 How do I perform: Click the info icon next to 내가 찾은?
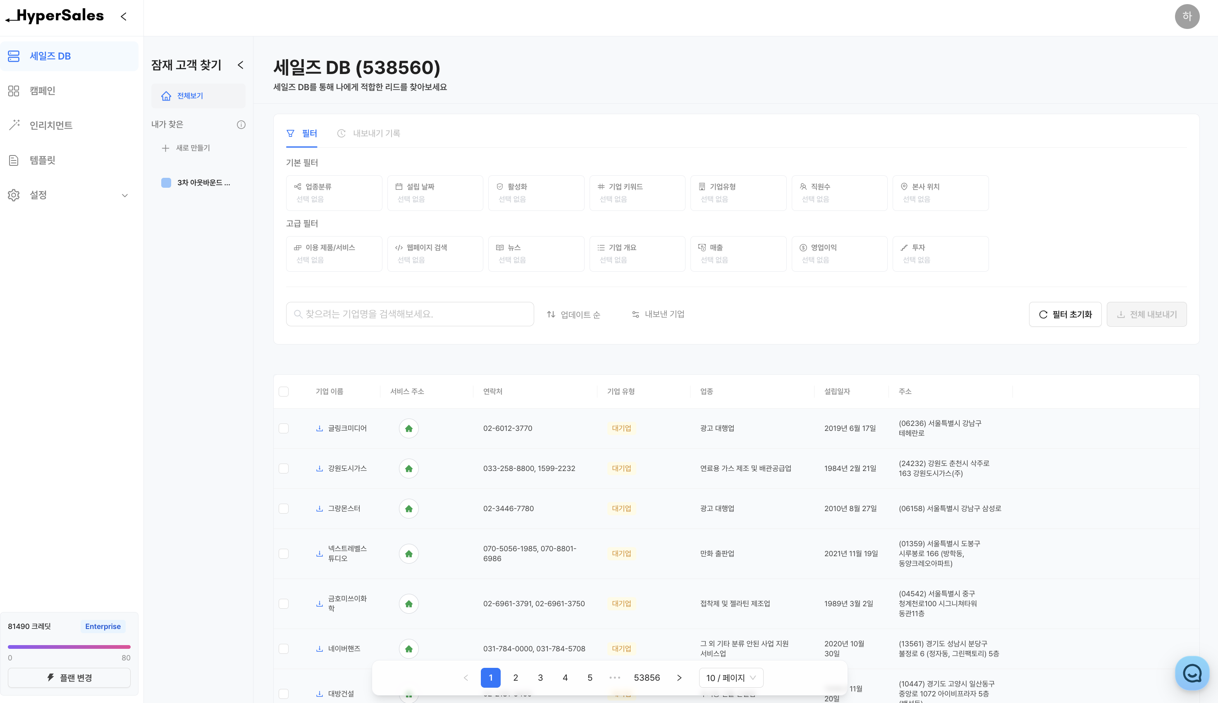pos(241,124)
